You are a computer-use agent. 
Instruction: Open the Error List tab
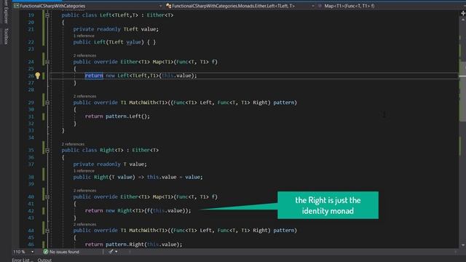(x=23, y=260)
